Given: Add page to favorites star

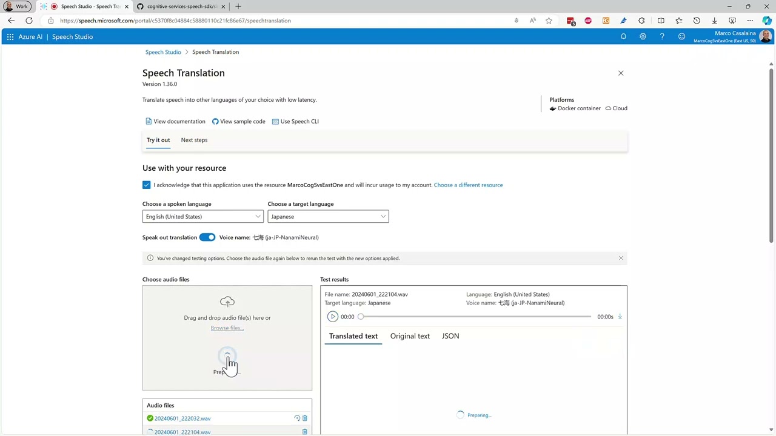Looking at the screenshot, I should 549,21.
